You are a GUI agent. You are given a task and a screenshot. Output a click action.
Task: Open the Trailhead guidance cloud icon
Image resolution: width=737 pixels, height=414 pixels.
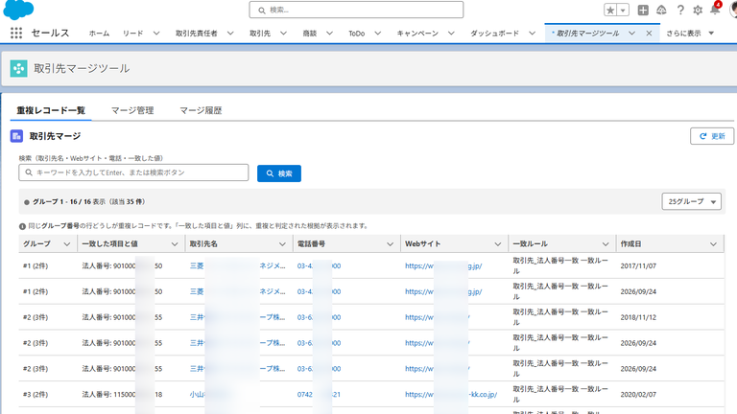(661, 10)
